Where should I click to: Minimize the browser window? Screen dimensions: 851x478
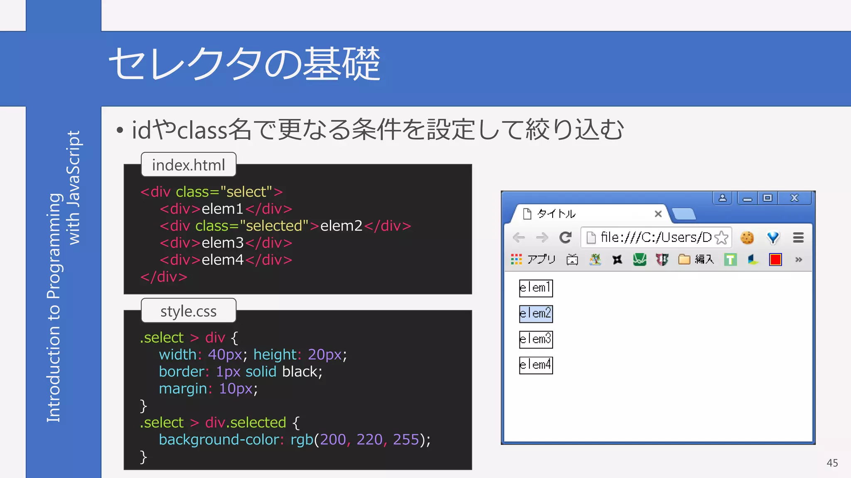click(748, 198)
